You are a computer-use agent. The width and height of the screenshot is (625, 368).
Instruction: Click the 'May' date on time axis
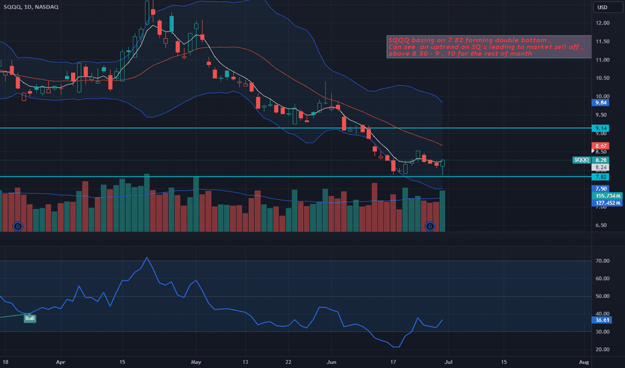tap(196, 362)
